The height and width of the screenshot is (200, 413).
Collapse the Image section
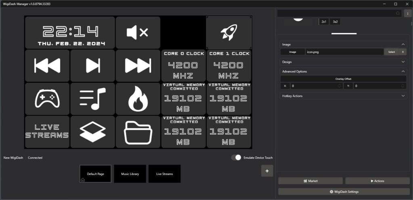(x=403, y=44)
